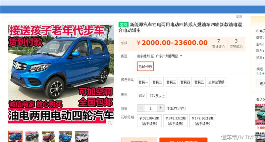Select the first blue car thumbnail

coord(15,137)
